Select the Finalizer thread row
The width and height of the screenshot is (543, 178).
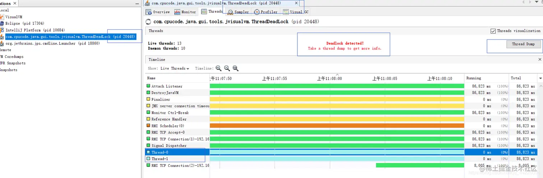341,99
